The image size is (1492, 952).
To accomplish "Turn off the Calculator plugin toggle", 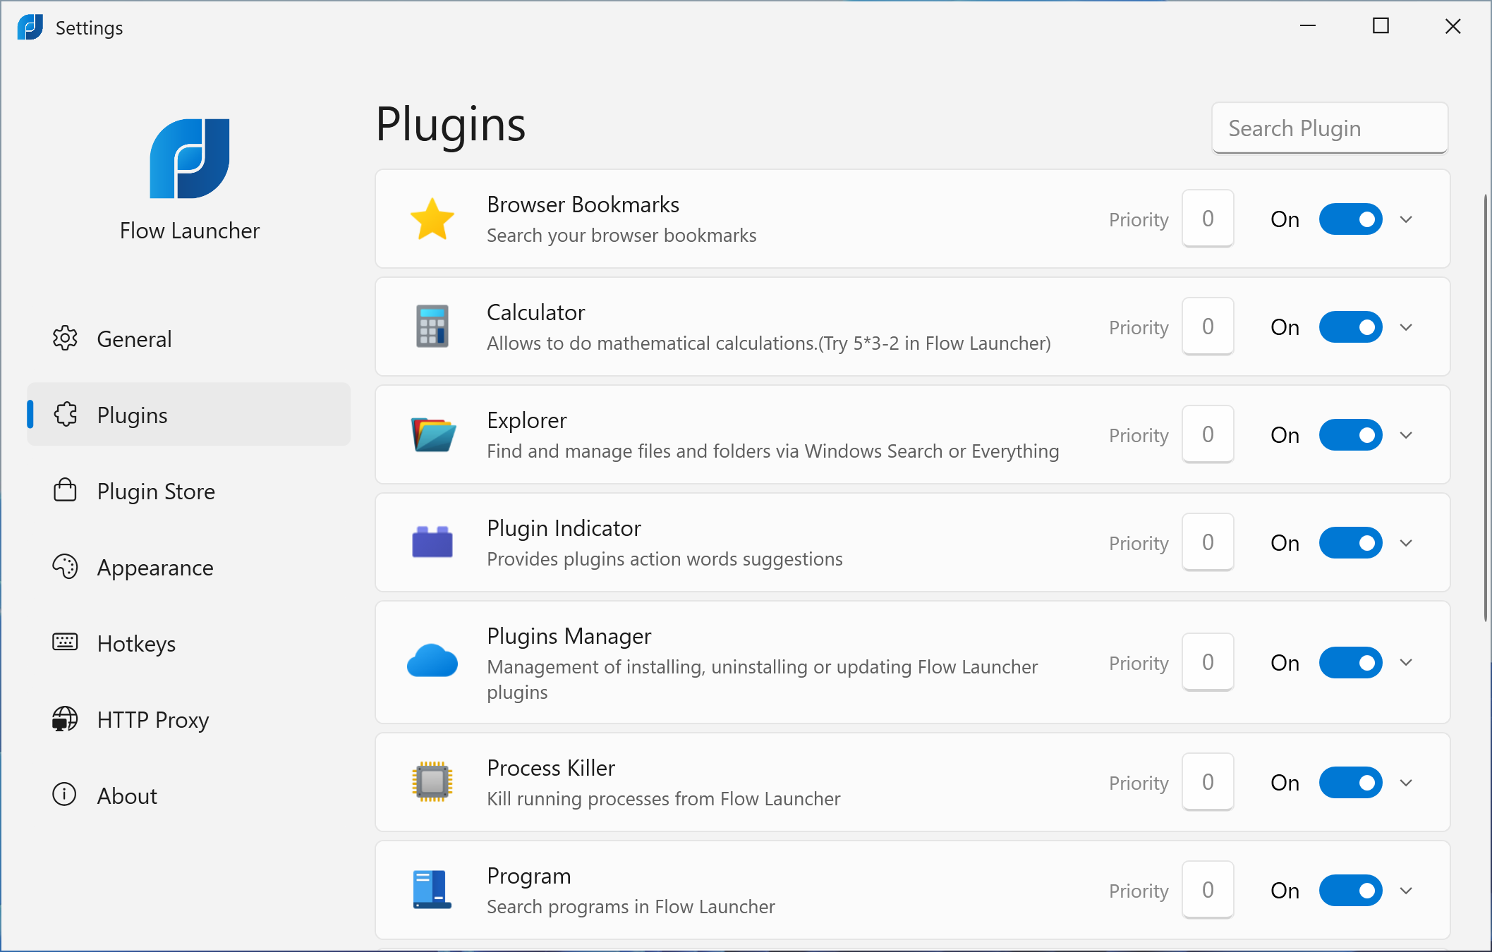I will [1350, 327].
